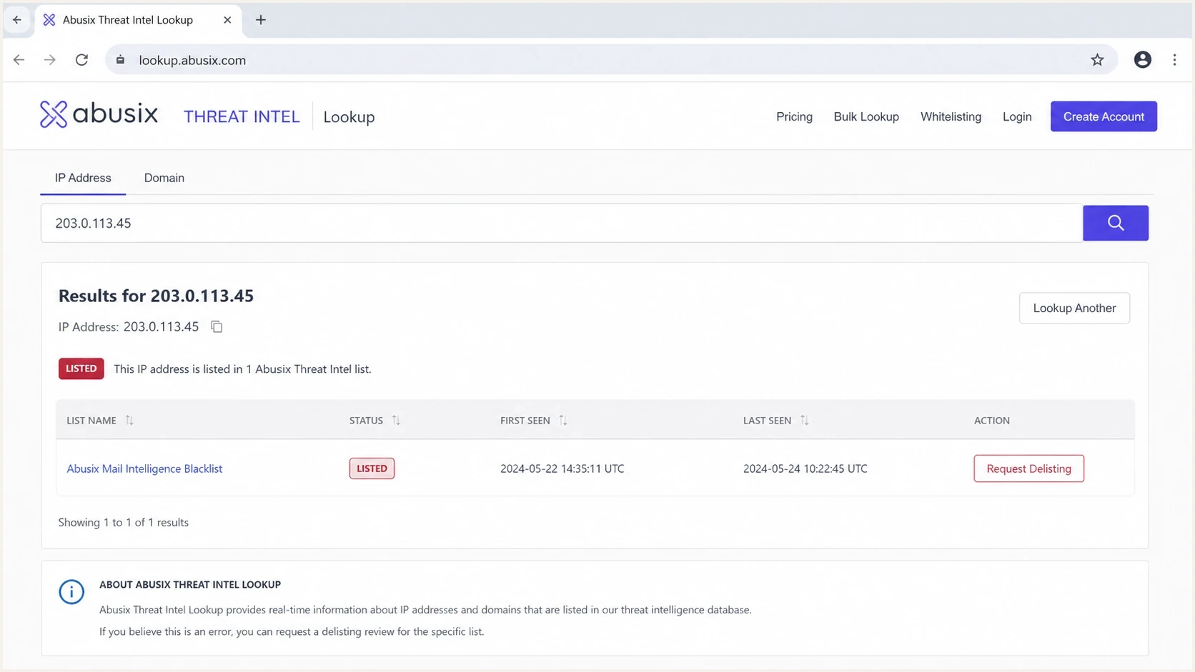
Task: Select the IP Address tab
Action: point(83,178)
